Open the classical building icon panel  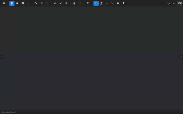click(x=102, y=3)
